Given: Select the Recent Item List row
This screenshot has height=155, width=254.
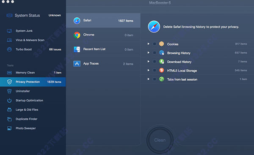Looking at the screenshot, I should (103, 49).
